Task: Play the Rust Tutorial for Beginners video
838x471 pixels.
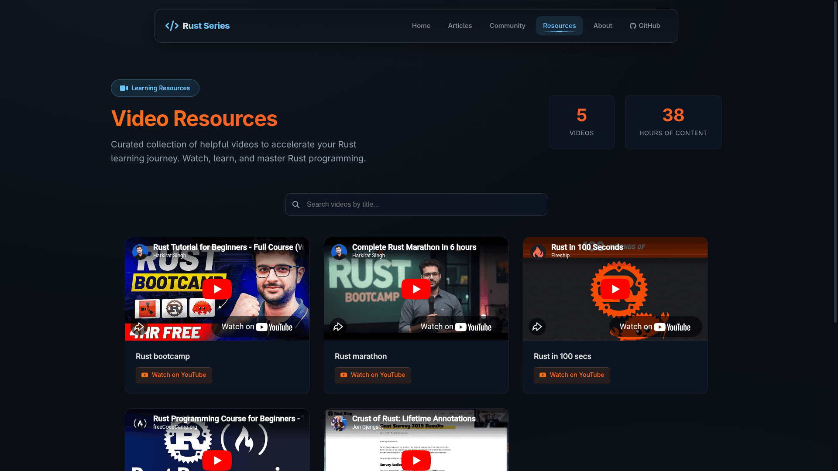Action: [217, 289]
